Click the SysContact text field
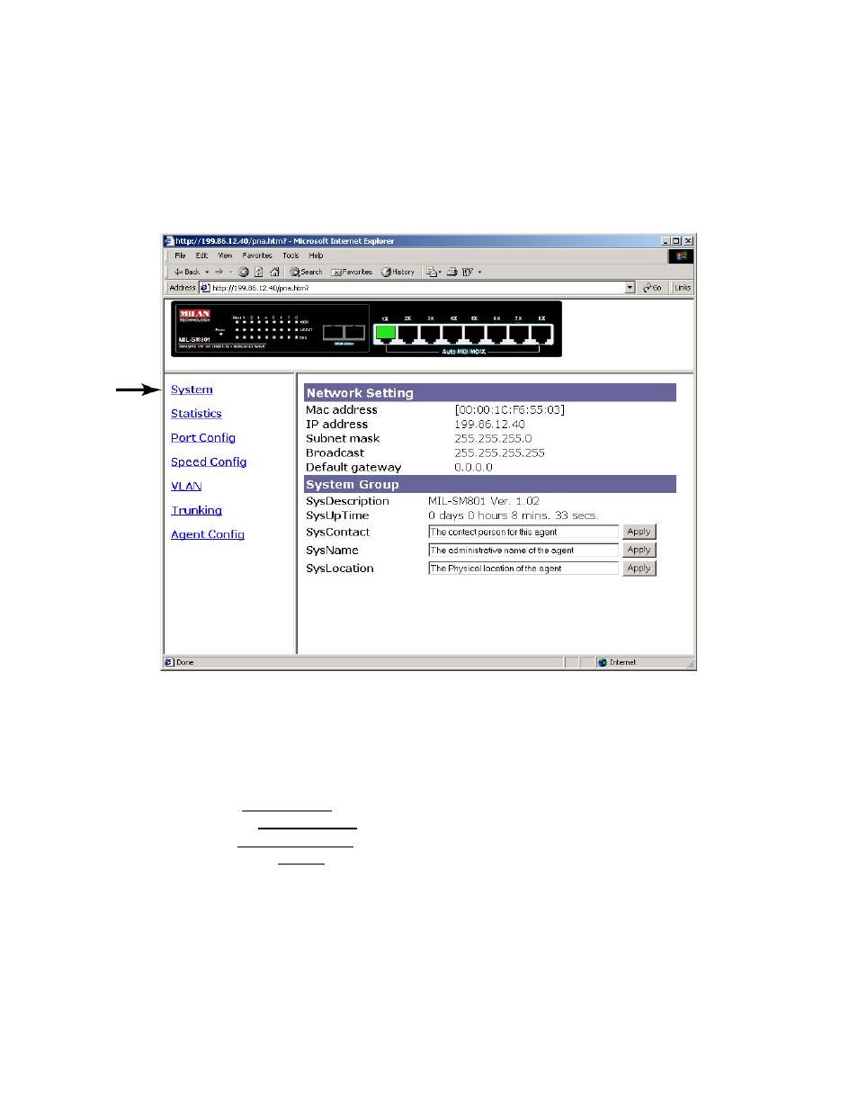The width and height of the screenshot is (858, 1111). (523, 532)
